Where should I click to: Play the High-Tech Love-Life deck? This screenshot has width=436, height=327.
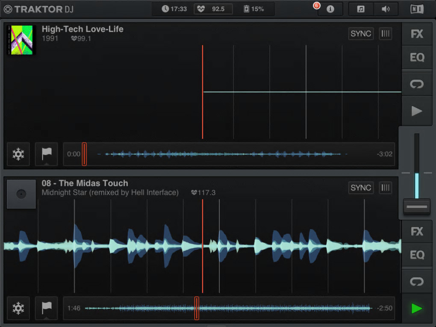click(x=417, y=111)
